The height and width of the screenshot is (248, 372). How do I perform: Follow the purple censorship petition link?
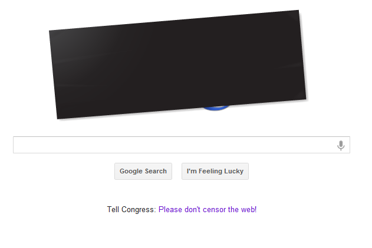(x=208, y=209)
